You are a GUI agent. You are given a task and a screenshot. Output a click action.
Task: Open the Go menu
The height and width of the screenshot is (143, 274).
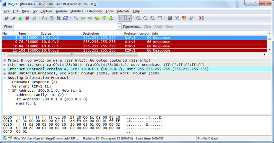click(35, 11)
